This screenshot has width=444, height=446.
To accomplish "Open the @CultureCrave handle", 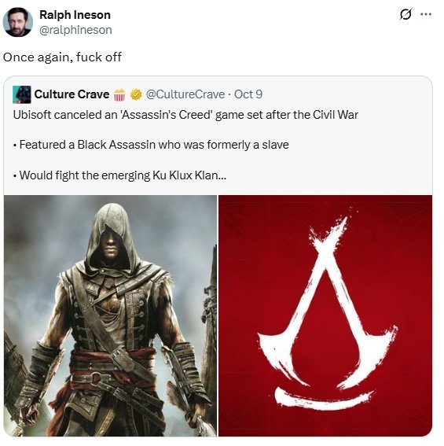I will tap(185, 94).
